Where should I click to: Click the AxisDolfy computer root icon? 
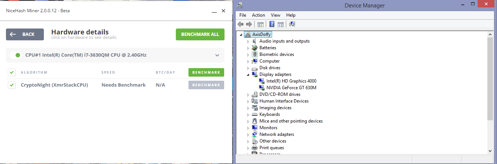click(x=248, y=34)
